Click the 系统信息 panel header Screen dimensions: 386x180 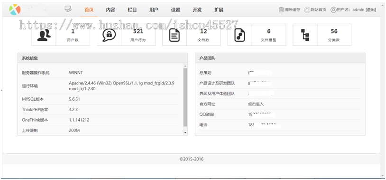[102, 58]
